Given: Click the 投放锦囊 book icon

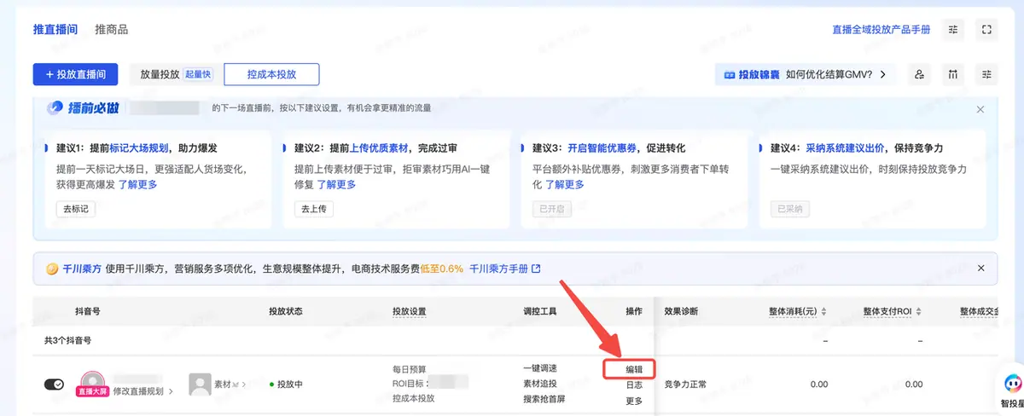Looking at the screenshot, I should tap(730, 75).
